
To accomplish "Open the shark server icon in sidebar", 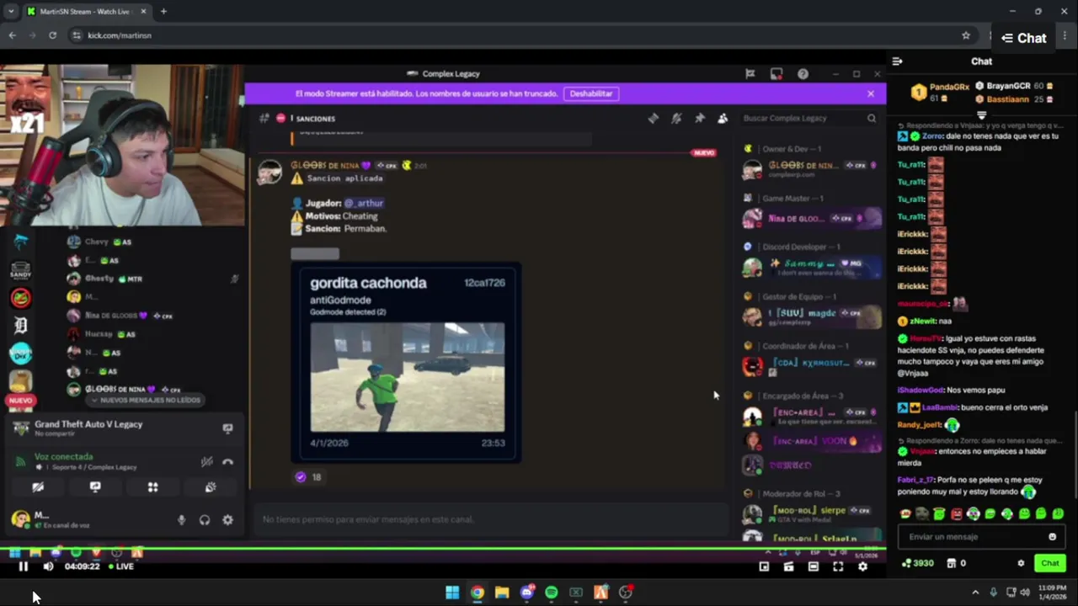I will (20, 242).
